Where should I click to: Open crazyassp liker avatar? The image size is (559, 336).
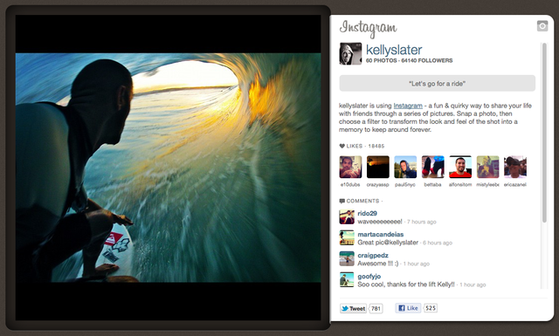(x=378, y=167)
